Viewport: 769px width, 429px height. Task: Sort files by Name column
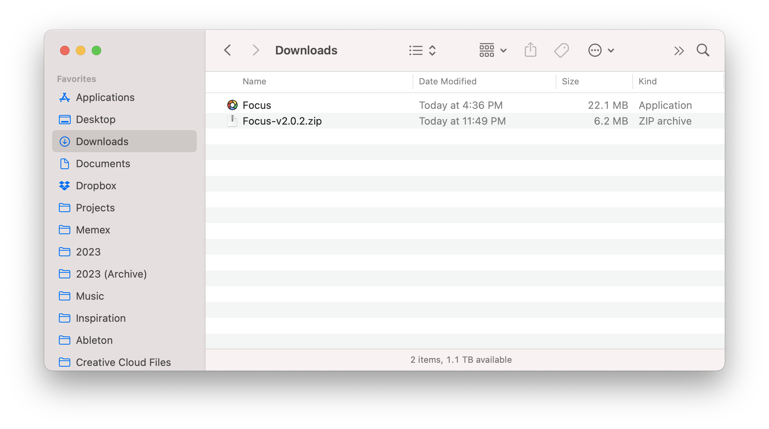click(254, 81)
